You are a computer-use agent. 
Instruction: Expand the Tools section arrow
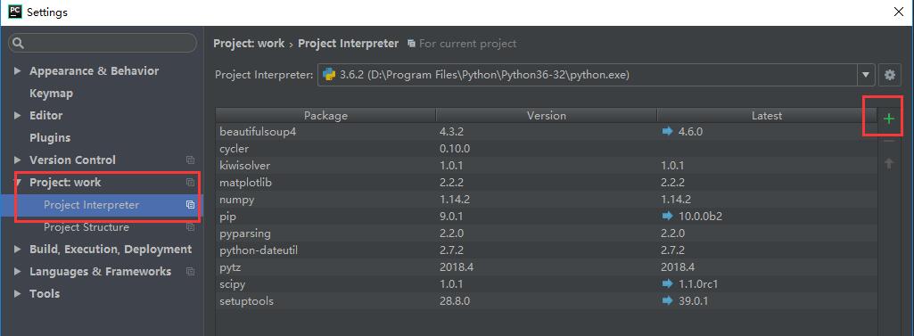tap(18, 293)
